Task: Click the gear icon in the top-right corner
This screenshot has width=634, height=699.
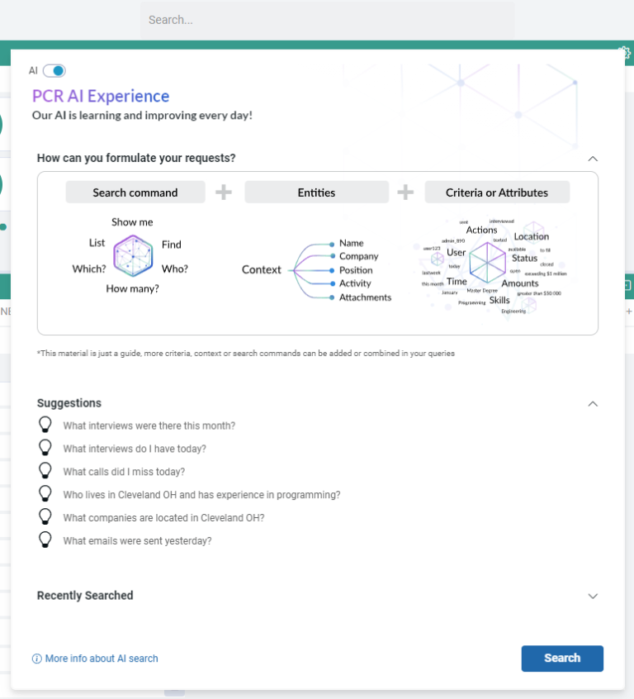Action: [625, 52]
